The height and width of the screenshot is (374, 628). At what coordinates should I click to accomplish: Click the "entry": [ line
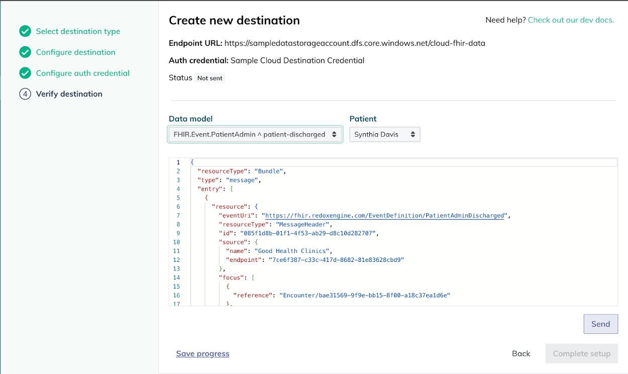(215, 189)
